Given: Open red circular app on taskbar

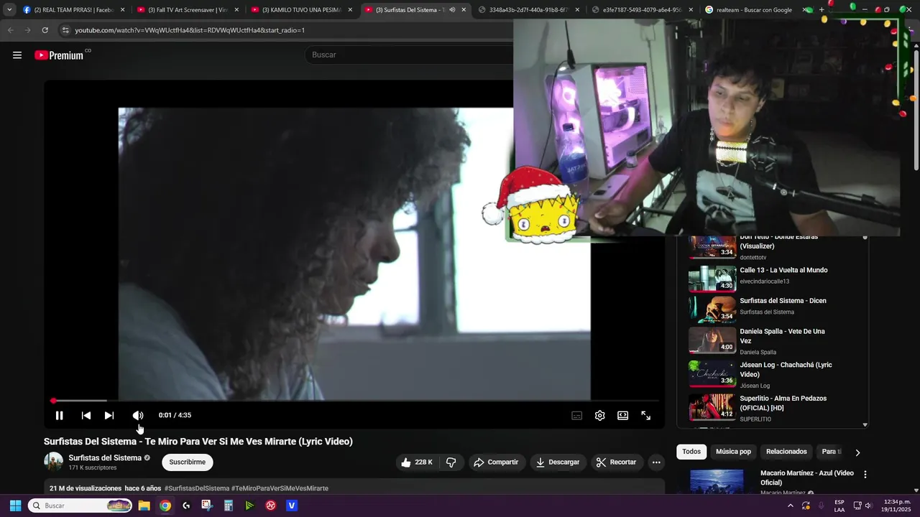Looking at the screenshot, I should (x=271, y=506).
